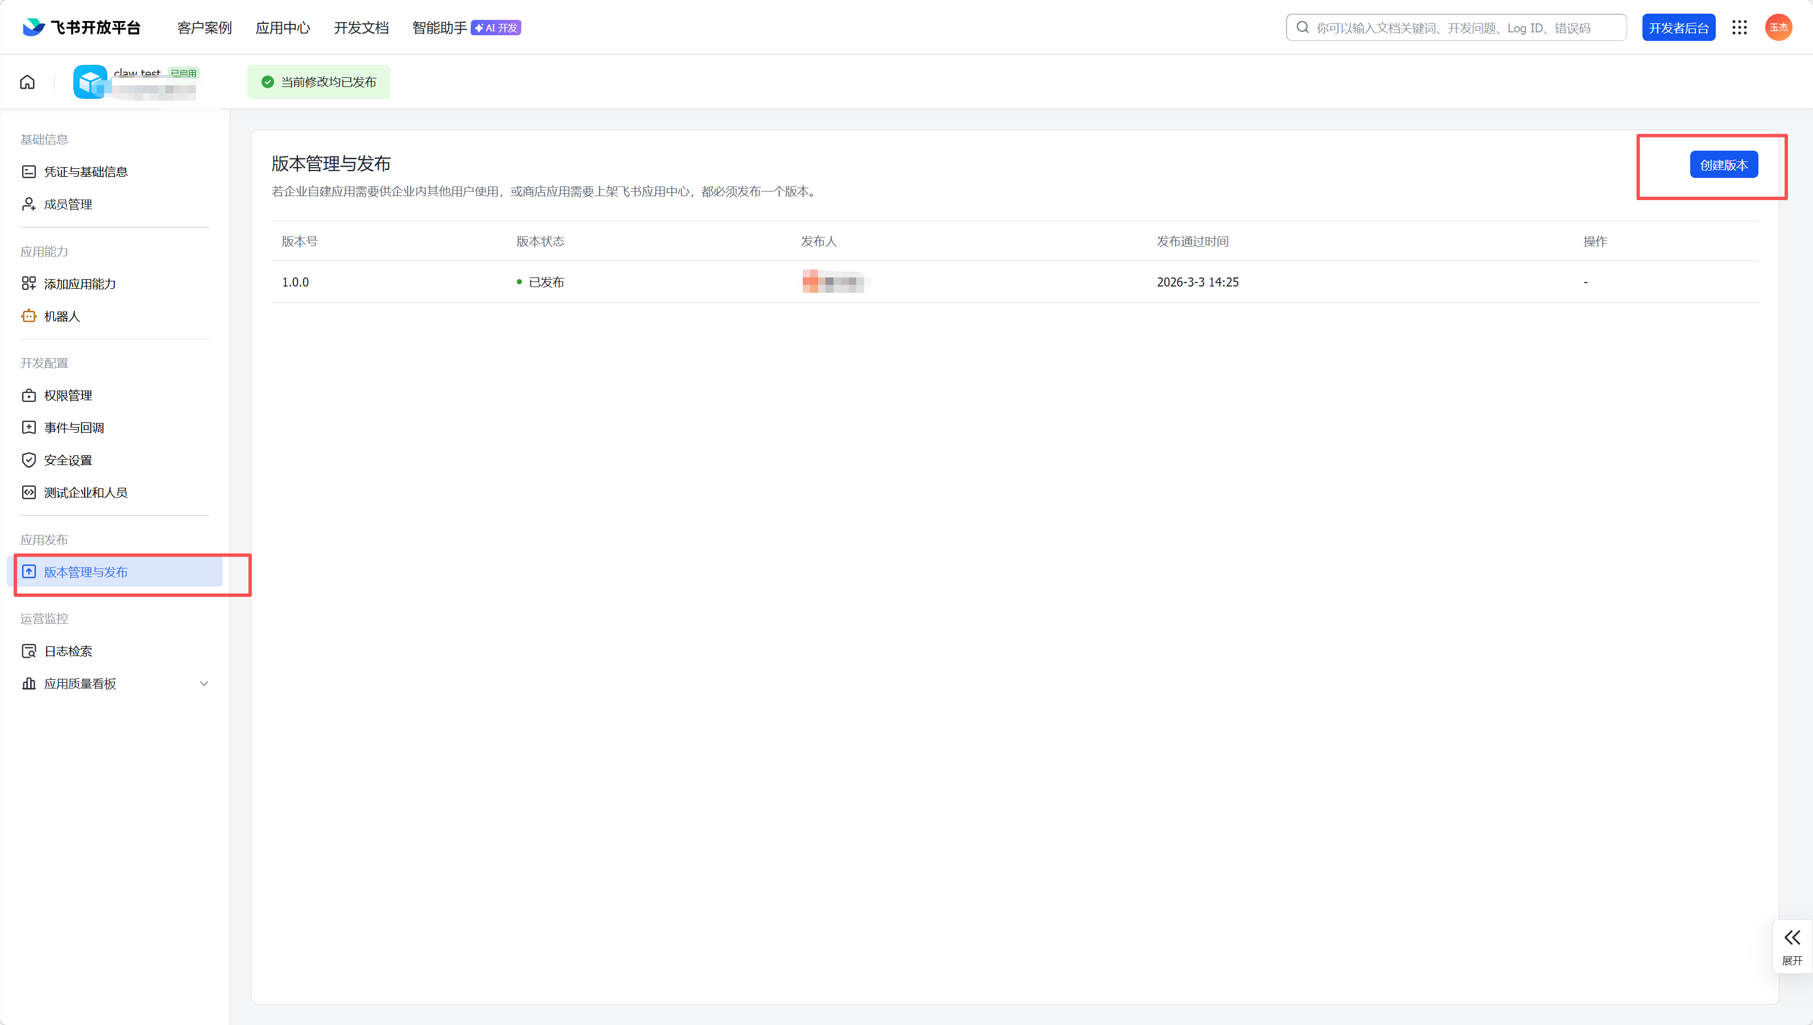Click the user avatar in top right
Screen dimensions: 1813x1025
[x=1778, y=27]
